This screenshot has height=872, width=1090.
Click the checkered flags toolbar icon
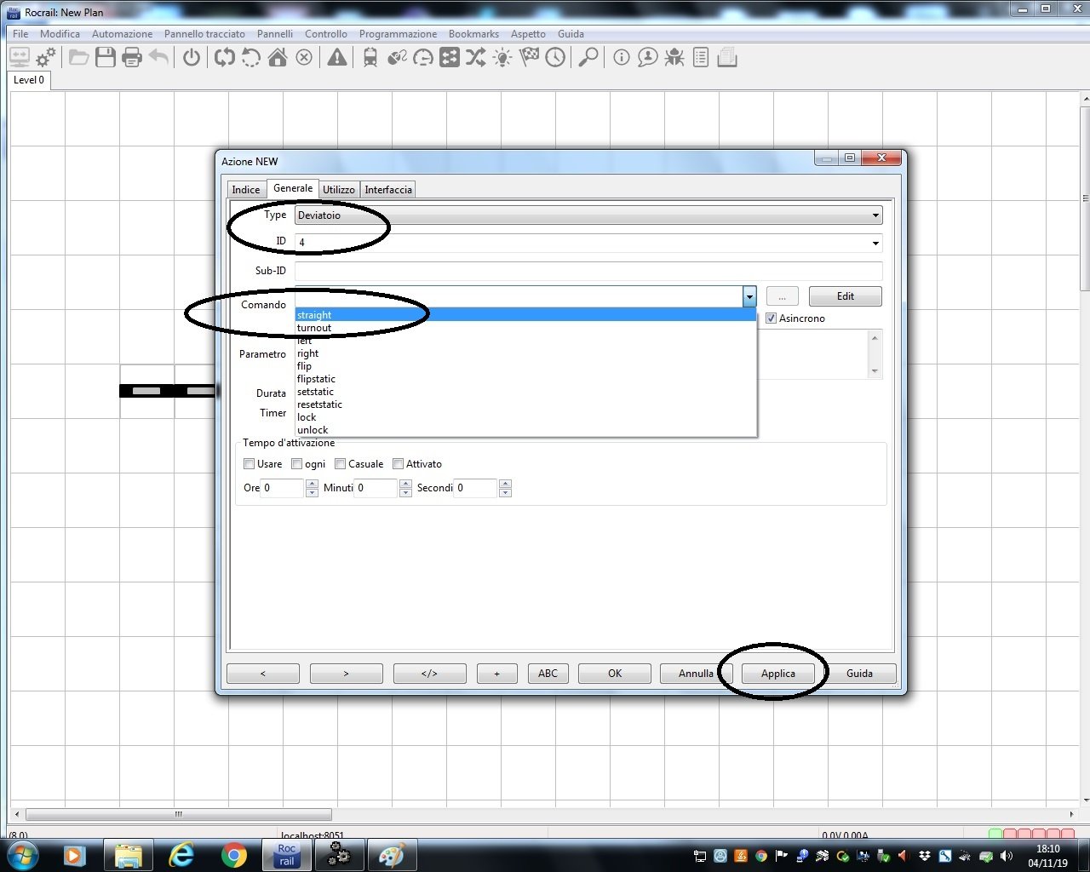[x=529, y=58]
